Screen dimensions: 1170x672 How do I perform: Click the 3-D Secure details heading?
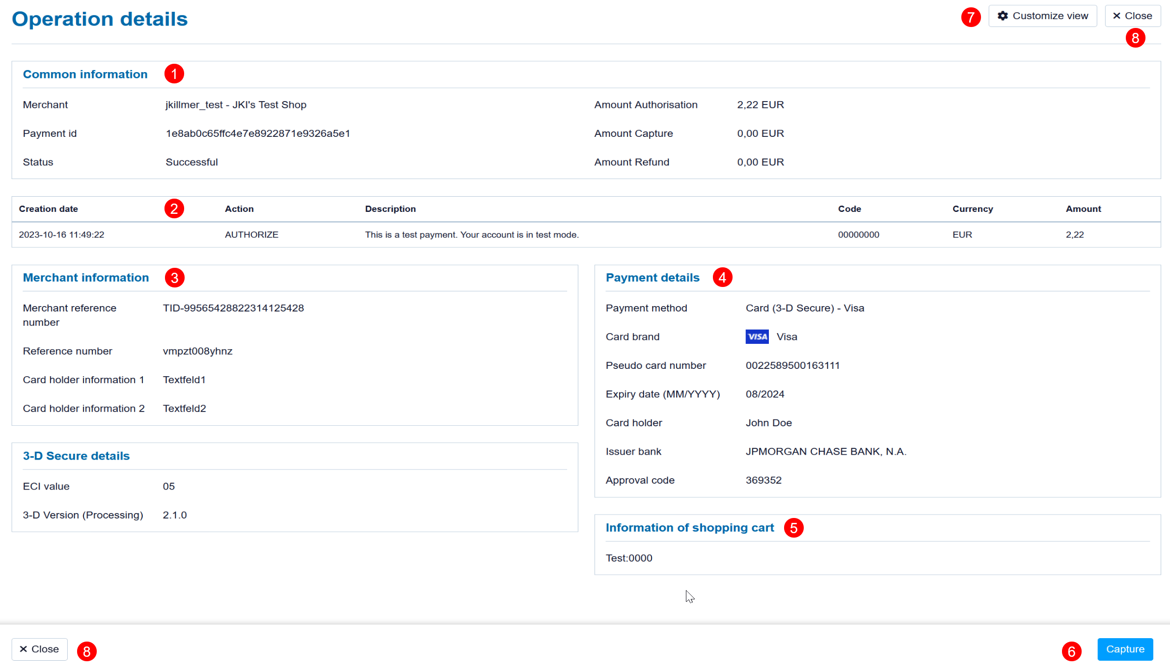tap(76, 456)
